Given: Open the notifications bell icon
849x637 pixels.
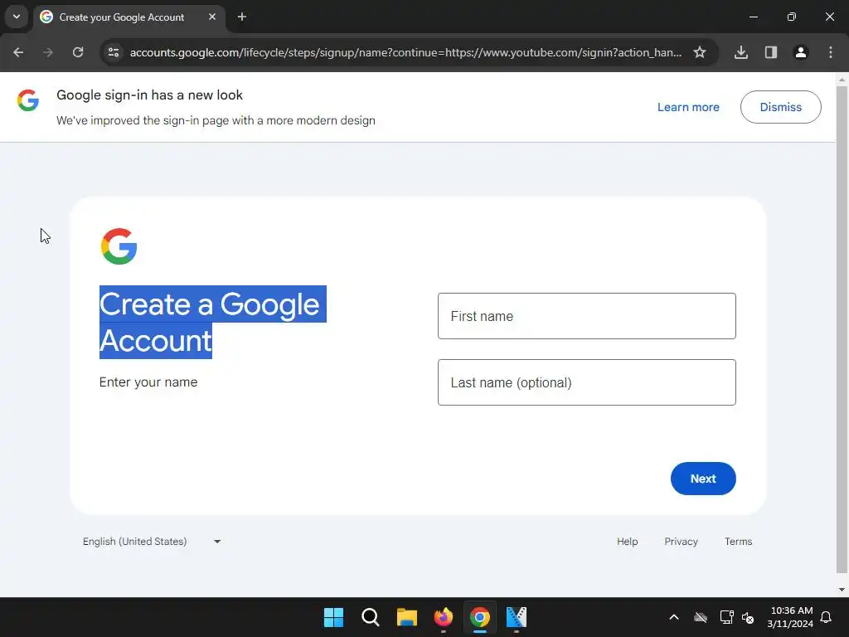Looking at the screenshot, I should pyautogui.click(x=827, y=617).
